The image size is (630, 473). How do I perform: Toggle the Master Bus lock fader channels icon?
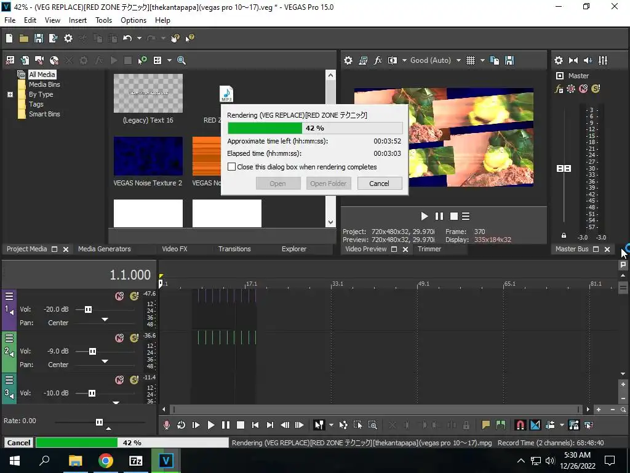click(x=564, y=235)
